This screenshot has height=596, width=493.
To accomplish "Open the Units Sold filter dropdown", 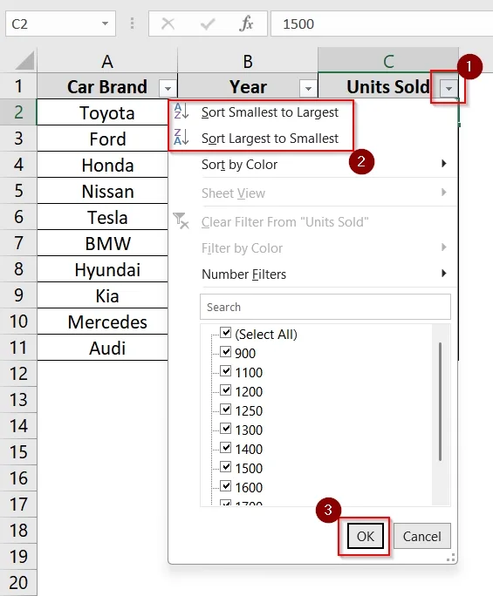I will (x=448, y=89).
